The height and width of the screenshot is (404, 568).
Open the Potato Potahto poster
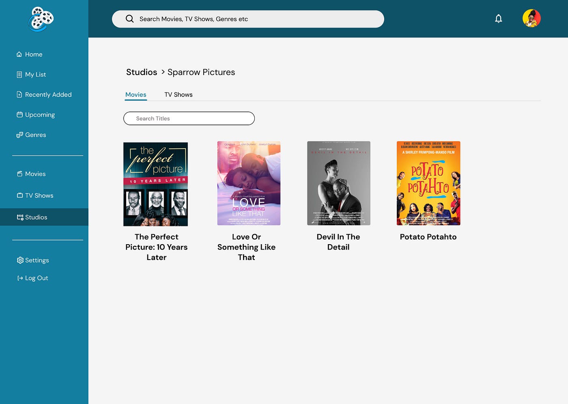pos(428,183)
